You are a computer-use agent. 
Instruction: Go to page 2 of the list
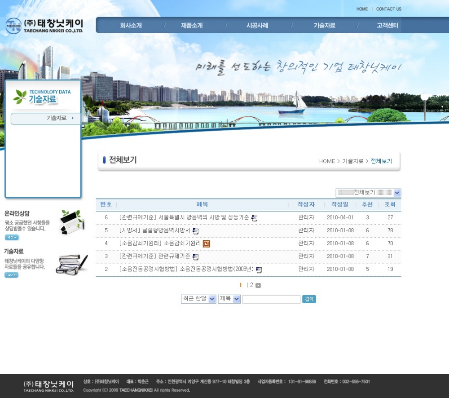point(251,285)
